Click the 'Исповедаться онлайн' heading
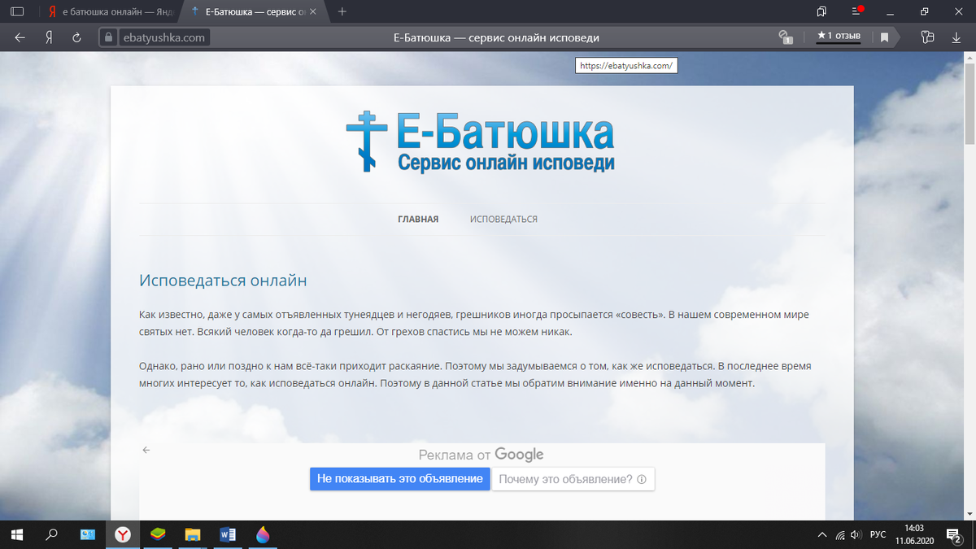 pos(223,281)
